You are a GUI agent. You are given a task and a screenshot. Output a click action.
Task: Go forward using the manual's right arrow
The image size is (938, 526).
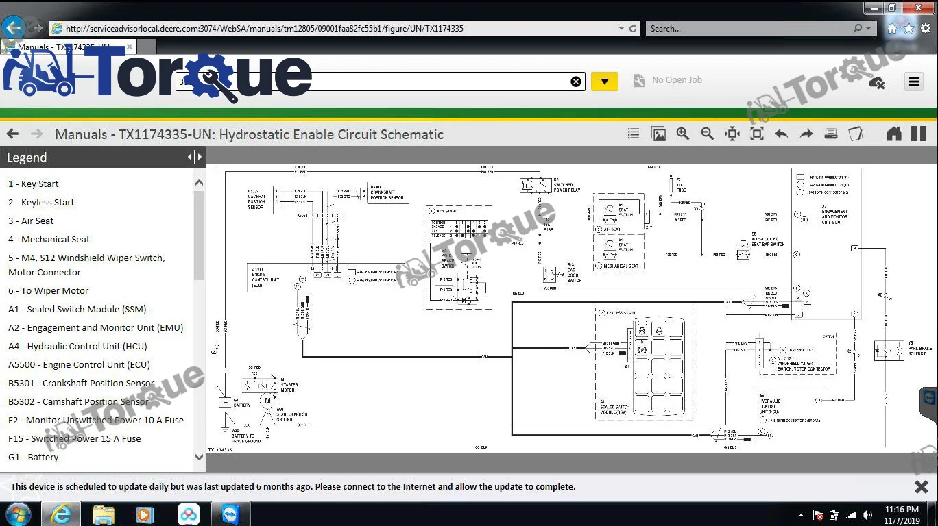(x=37, y=134)
